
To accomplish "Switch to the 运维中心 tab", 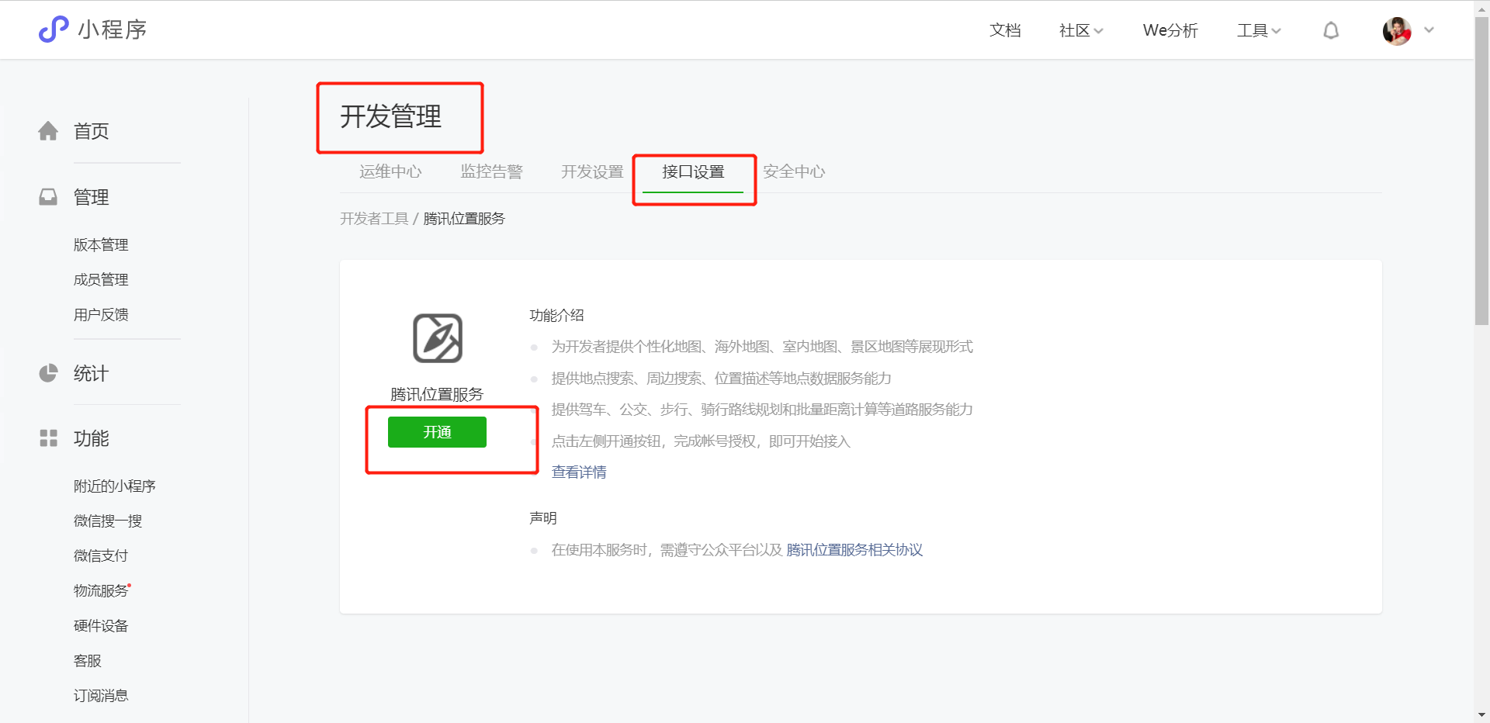I will (x=390, y=171).
